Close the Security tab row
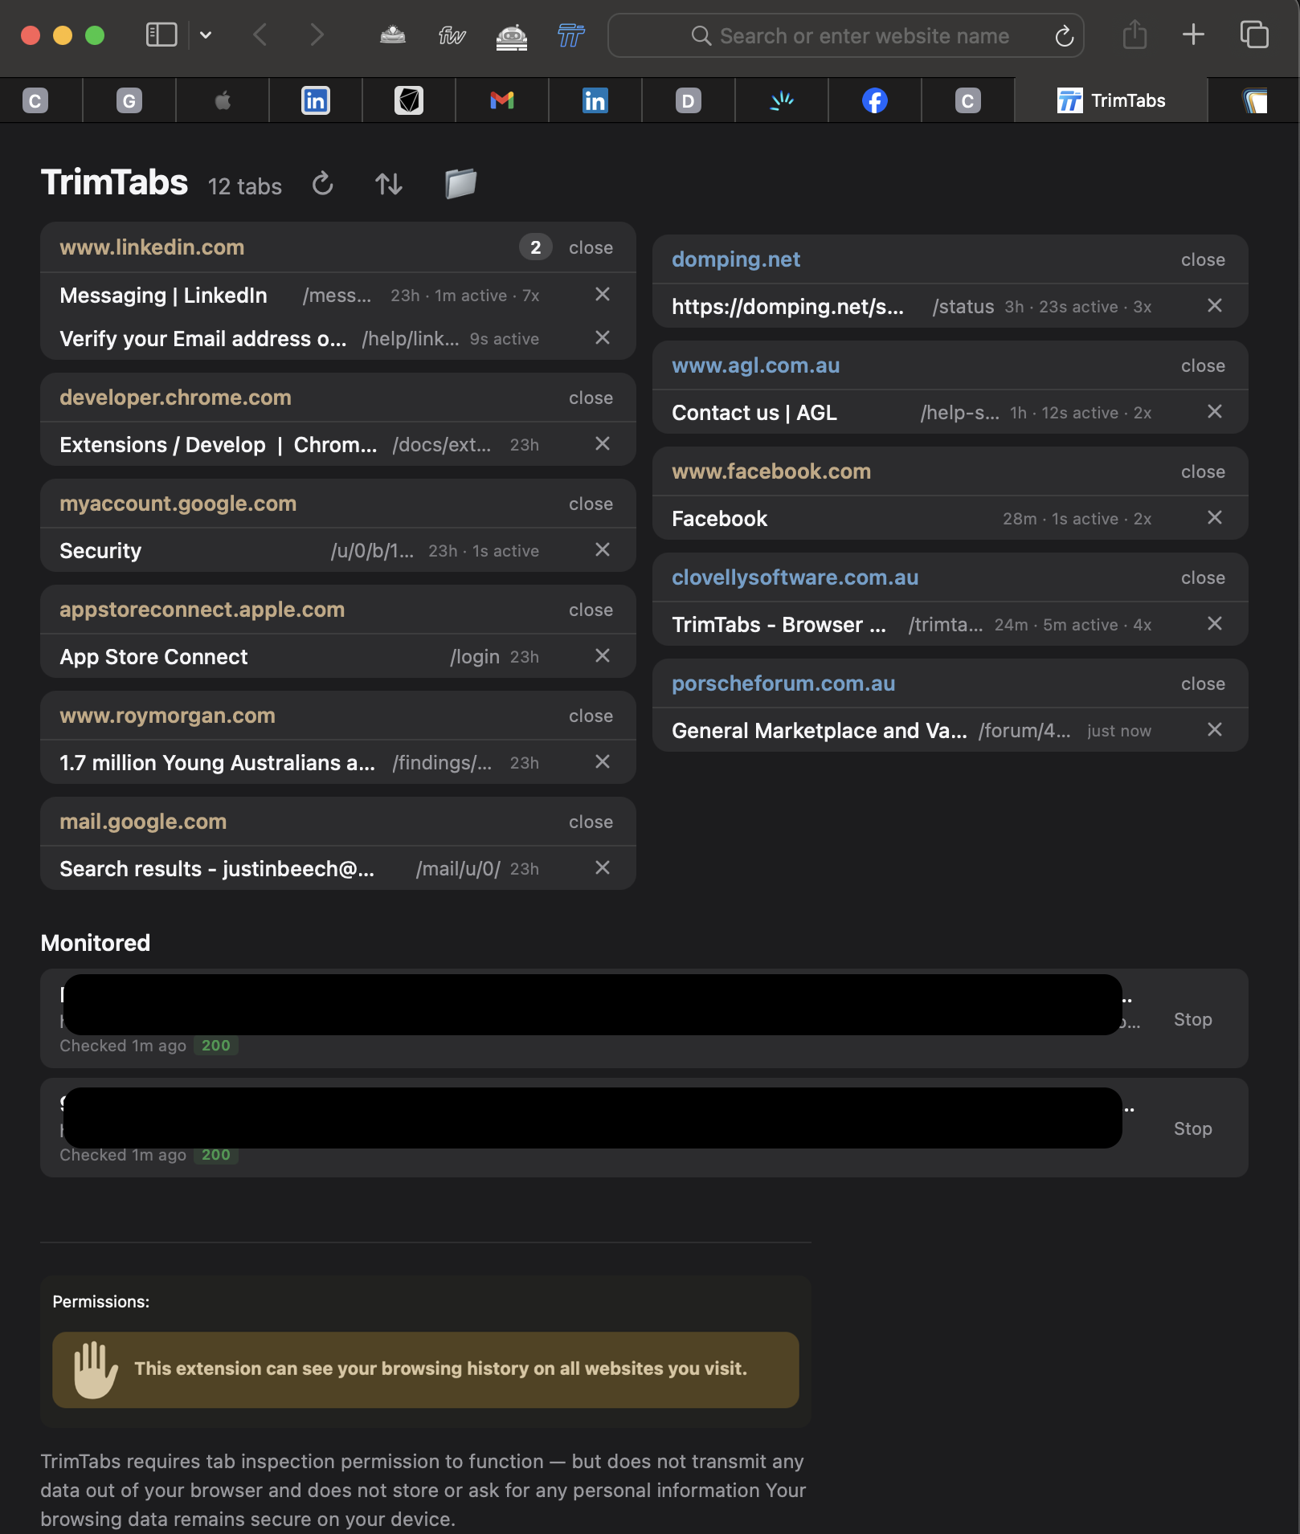1300x1534 pixels. pyautogui.click(x=603, y=550)
